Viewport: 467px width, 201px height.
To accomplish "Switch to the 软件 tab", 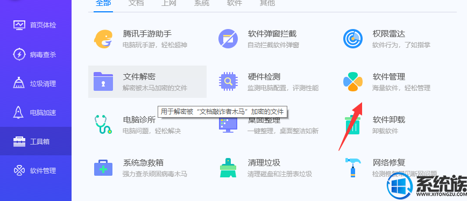I will tap(235, 3).
